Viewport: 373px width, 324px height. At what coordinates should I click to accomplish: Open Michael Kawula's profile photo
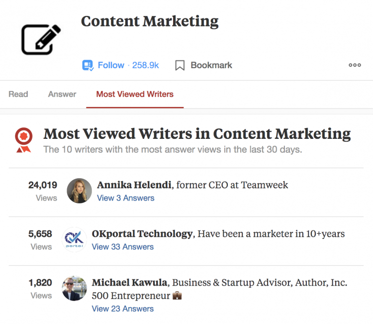click(x=74, y=288)
